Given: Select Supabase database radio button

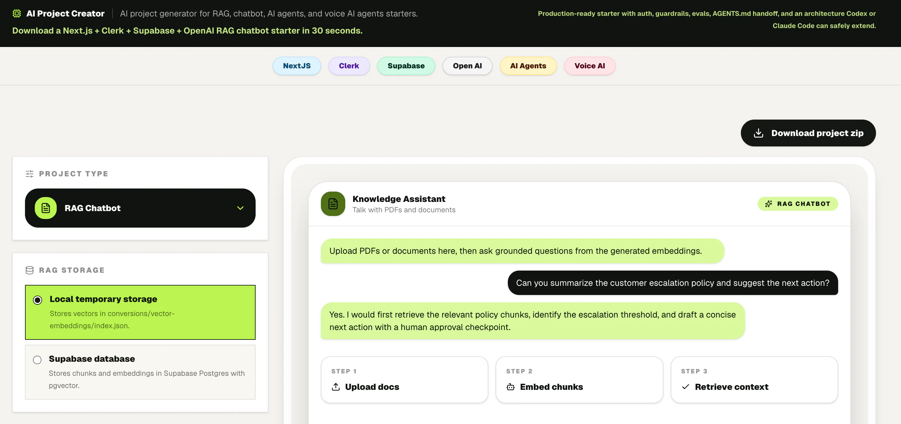Looking at the screenshot, I should coord(37,360).
